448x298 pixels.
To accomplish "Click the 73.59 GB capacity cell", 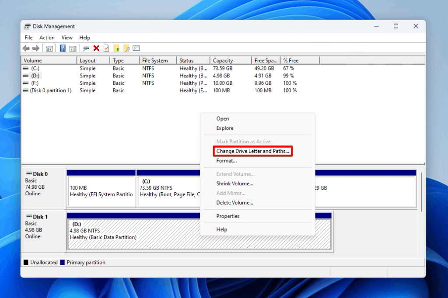I will pos(223,69).
